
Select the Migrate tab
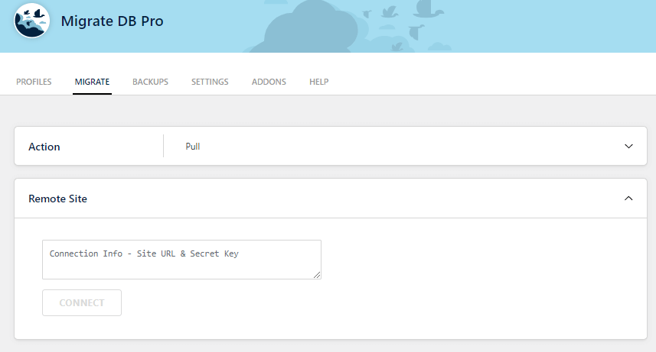tap(92, 82)
